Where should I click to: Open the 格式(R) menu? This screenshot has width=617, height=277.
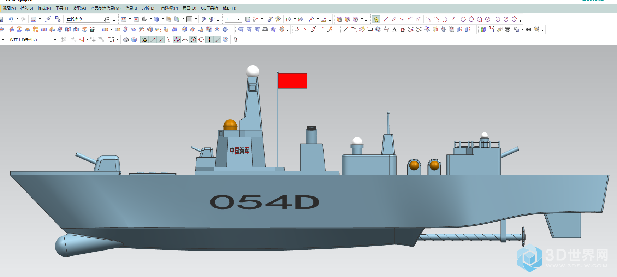(x=44, y=8)
